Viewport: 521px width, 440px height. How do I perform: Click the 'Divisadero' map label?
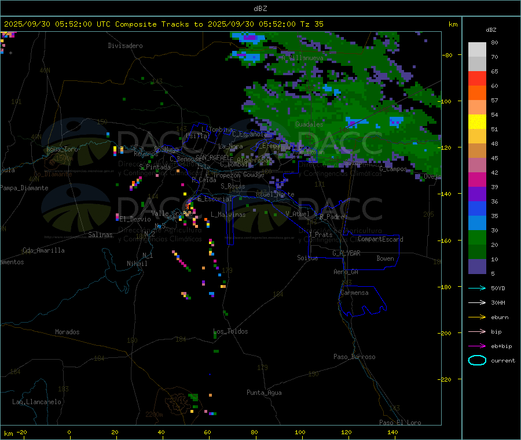pyautogui.click(x=125, y=46)
